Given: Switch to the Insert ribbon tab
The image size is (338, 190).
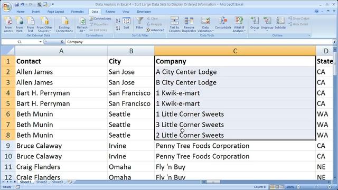Looking at the screenshot, I should (35, 12).
